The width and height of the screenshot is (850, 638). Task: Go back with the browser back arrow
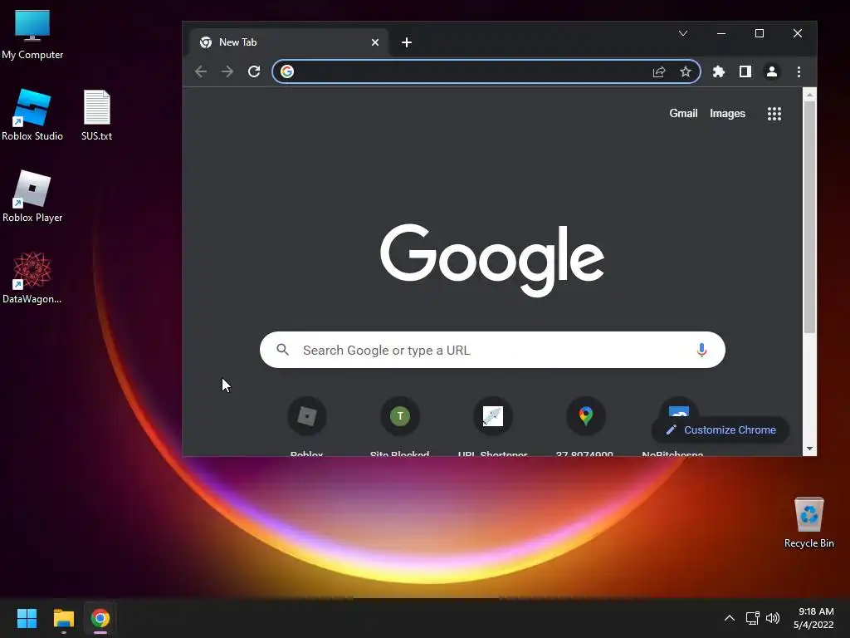point(201,71)
